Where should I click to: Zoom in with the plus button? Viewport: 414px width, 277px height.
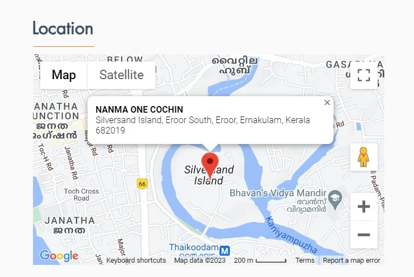coord(363,207)
